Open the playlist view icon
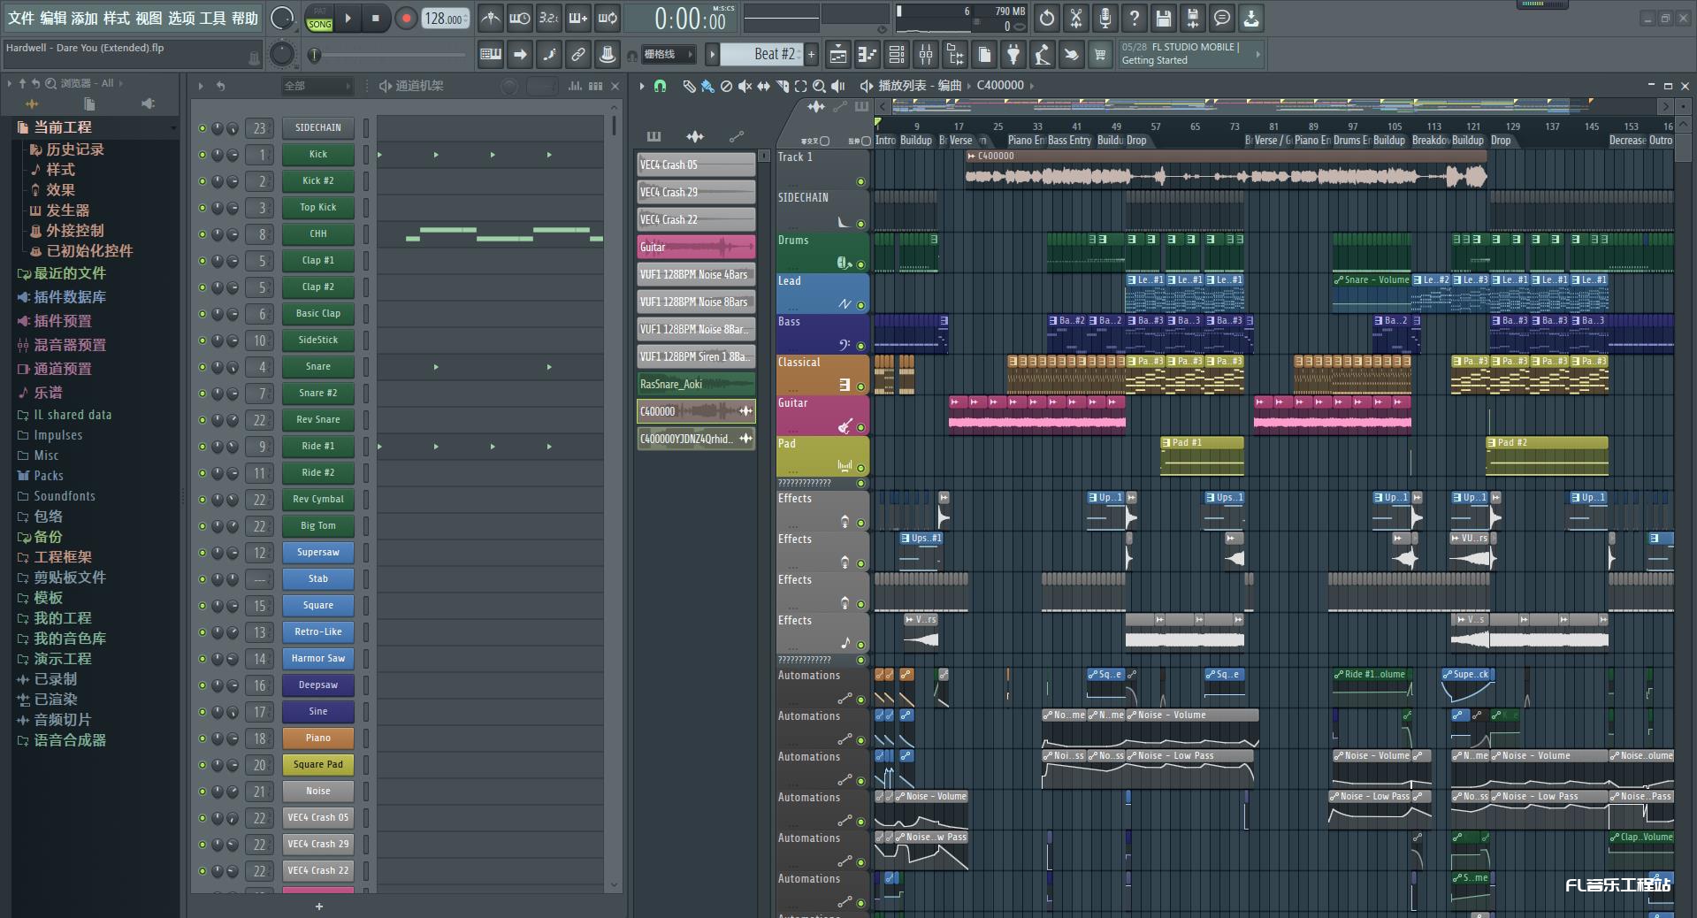The height and width of the screenshot is (918, 1697). [838, 55]
